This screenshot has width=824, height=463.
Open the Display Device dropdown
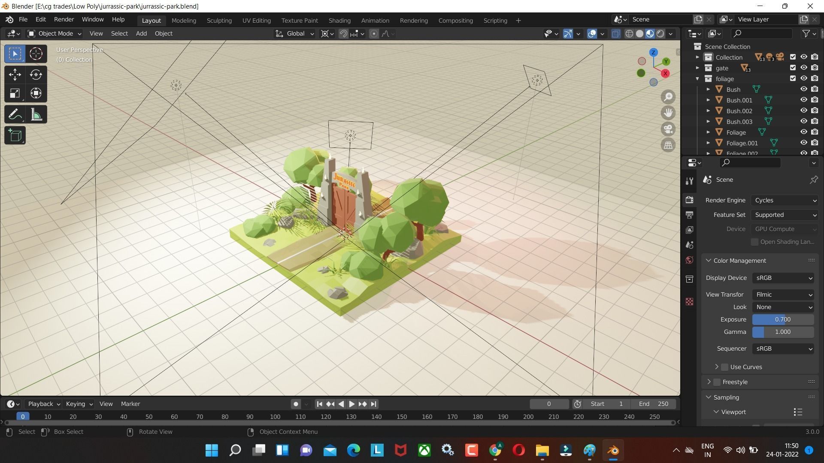(783, 278)
